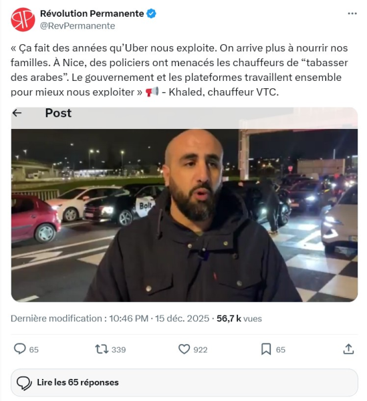
Task: Open the Révolution Permanente profile avatar
Action: pyautogui.click(x=23, y=19)
